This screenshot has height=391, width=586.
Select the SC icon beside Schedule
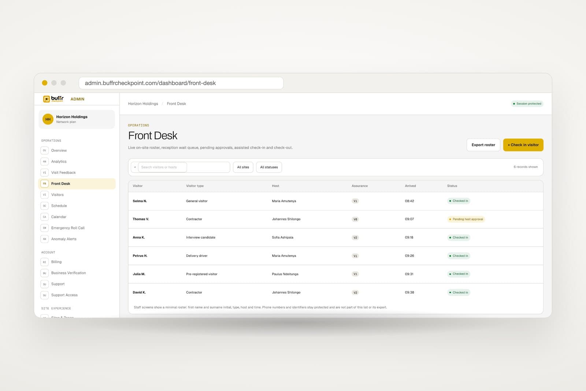click(45, 206)
